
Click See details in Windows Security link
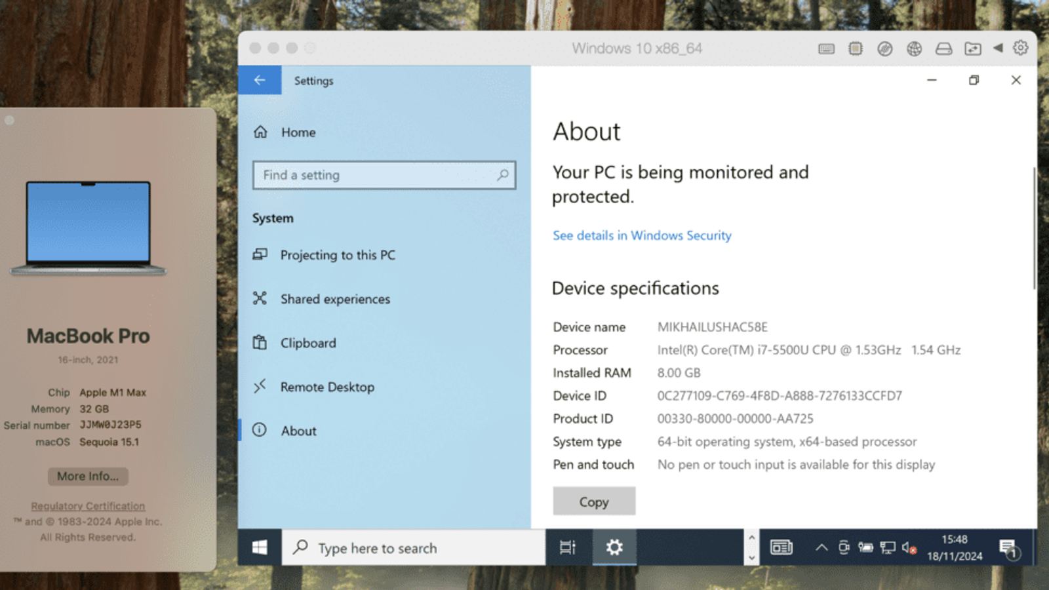point(642,235)
